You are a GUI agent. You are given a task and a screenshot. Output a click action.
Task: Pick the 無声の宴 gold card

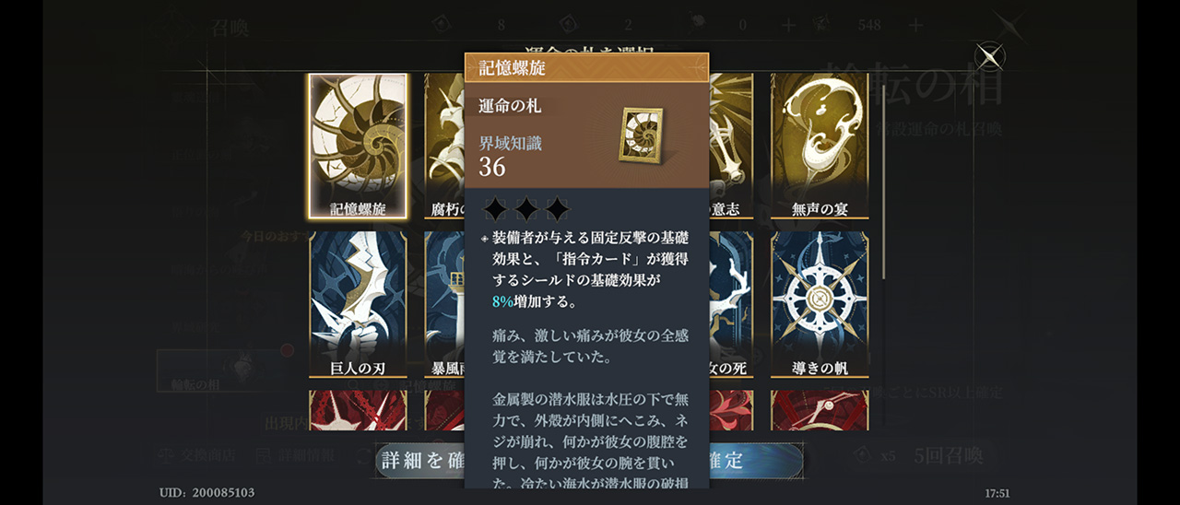pos(820,146)
